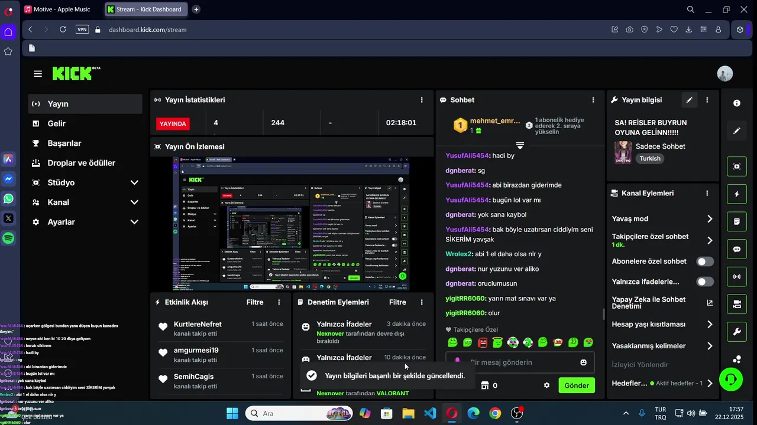Open WhatsApp in Opera sidebar
Image resolution: width=757 pixels, height=425 pixels.
tap(8, 199)
